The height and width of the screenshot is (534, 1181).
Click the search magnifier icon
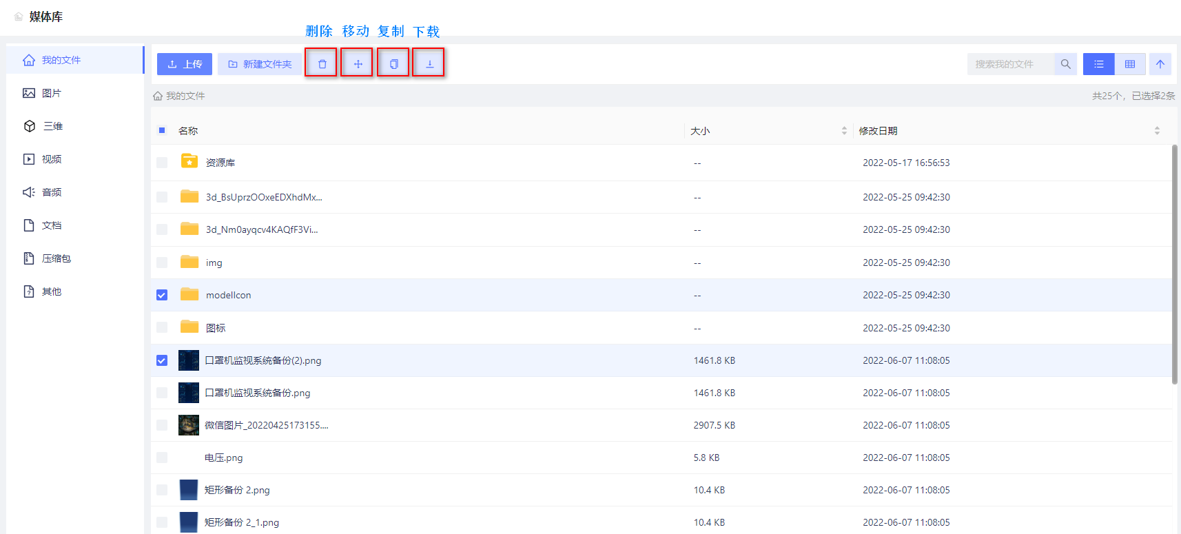(x=1065, y=64)
